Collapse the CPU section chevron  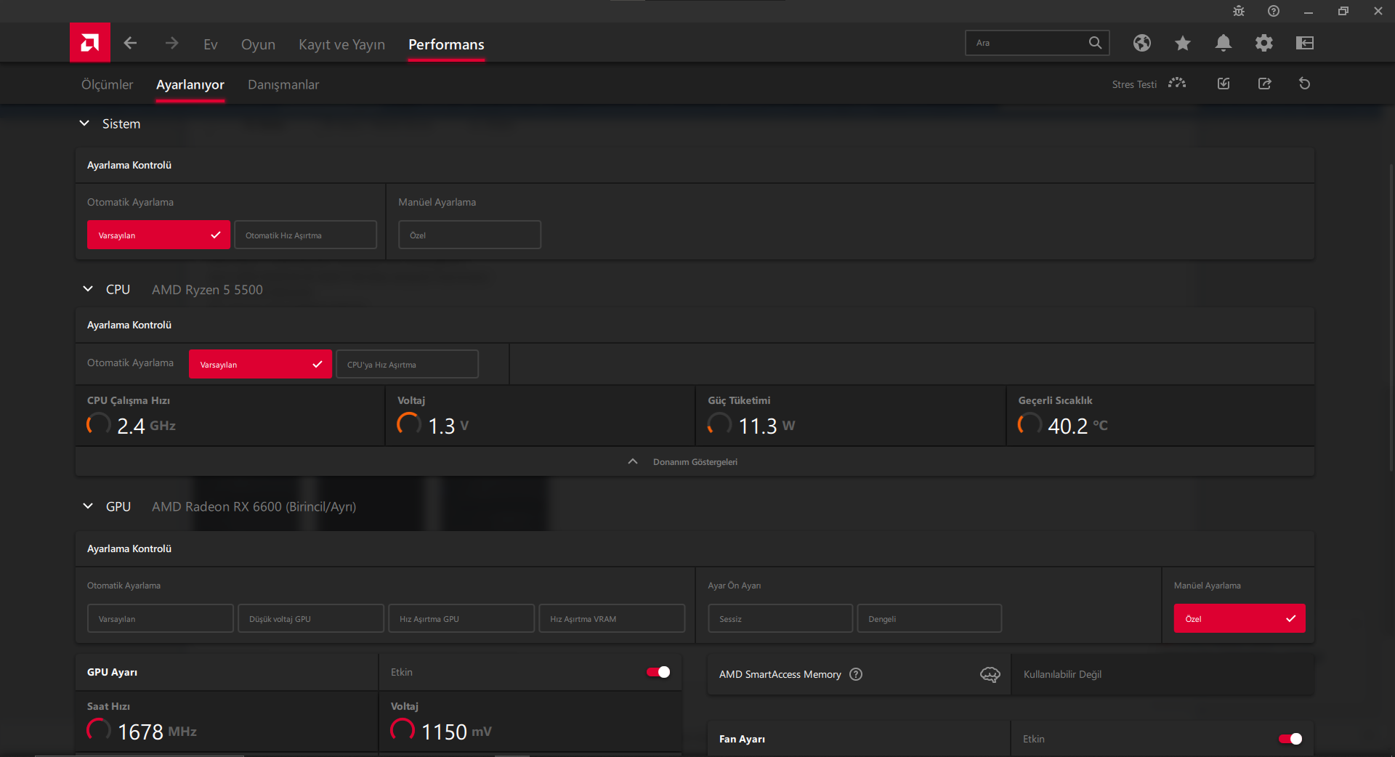[88, 289]
